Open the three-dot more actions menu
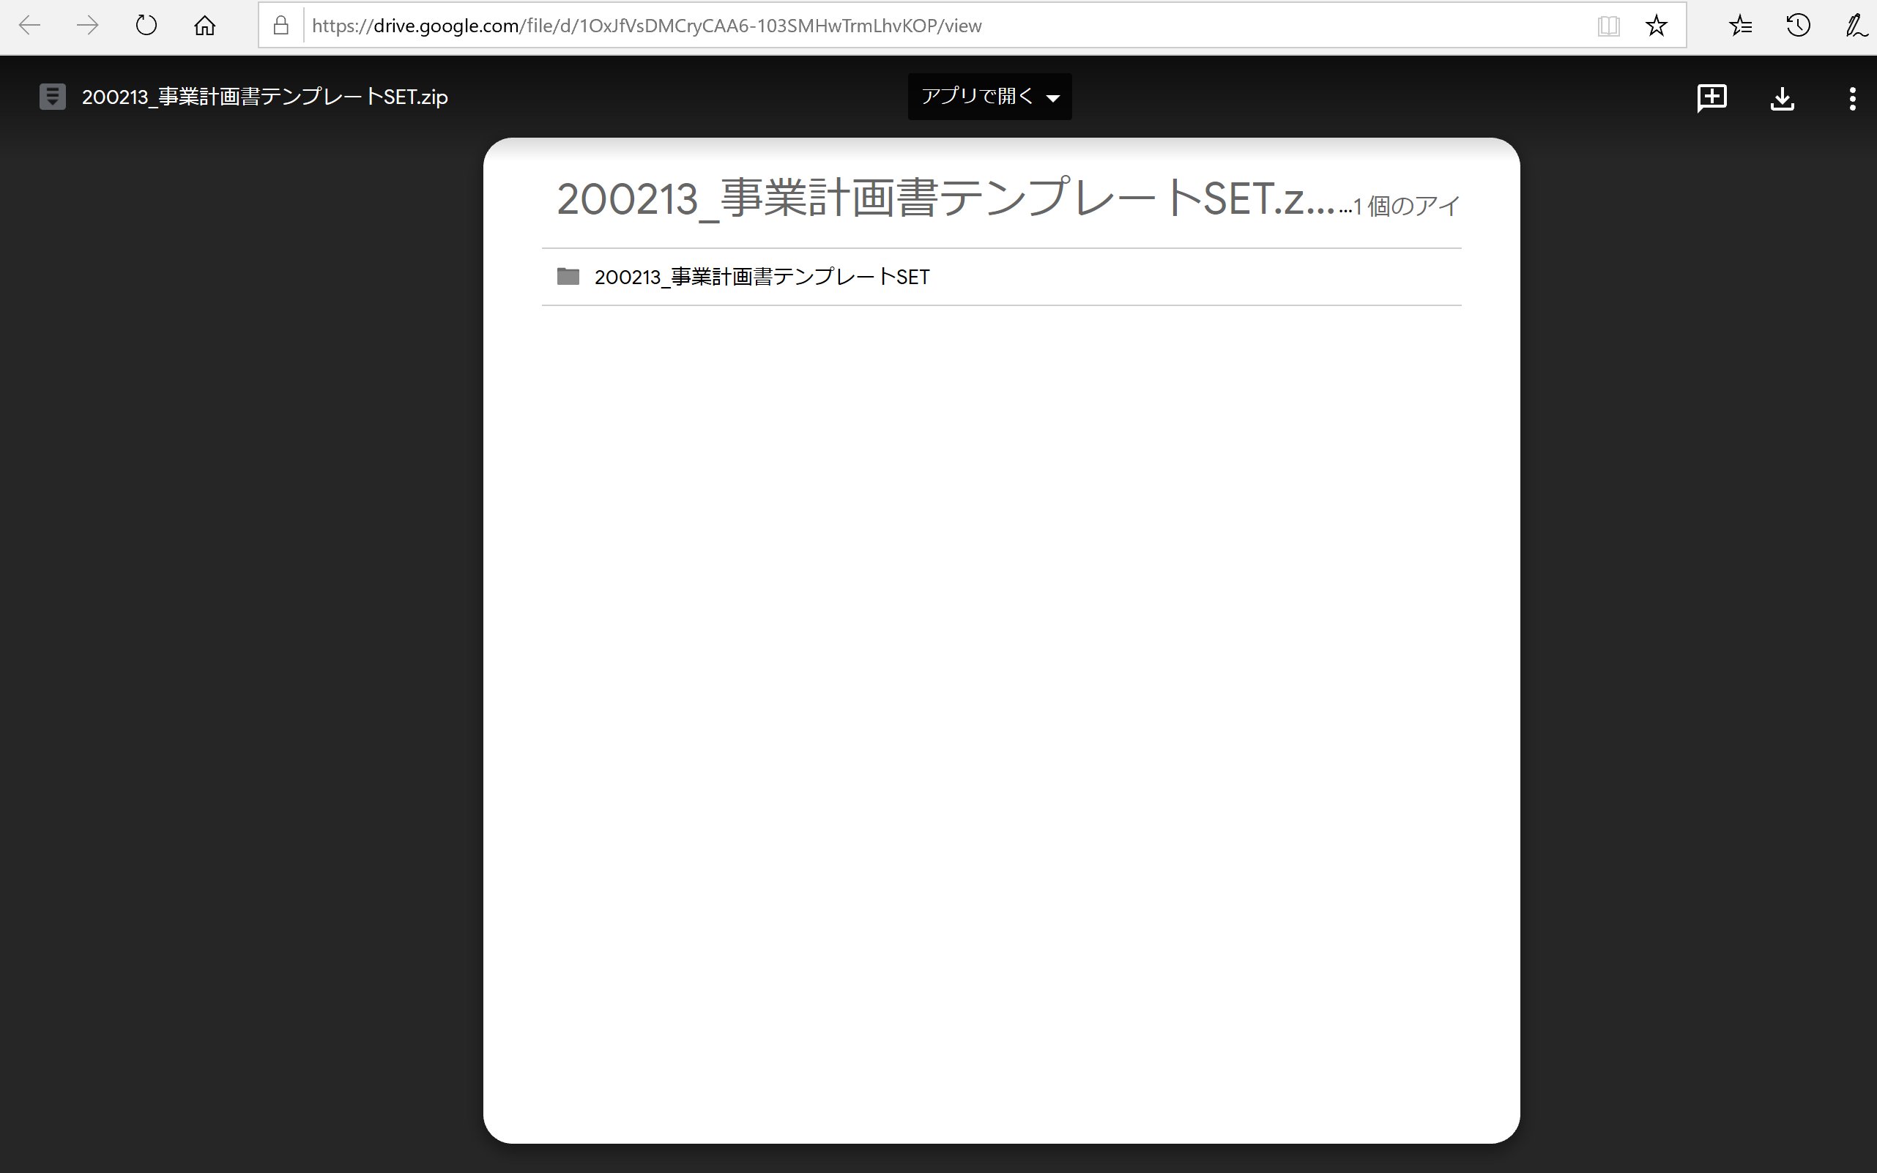 pos(1852,98)
